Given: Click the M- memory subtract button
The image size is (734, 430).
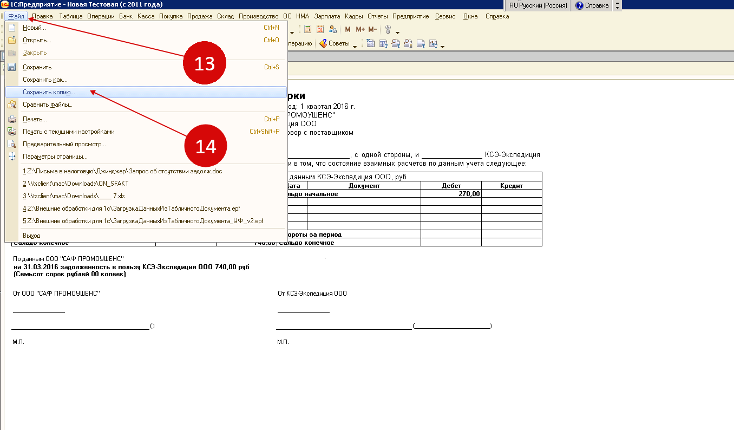Looking at the screenshot, I should pos(372,29).
